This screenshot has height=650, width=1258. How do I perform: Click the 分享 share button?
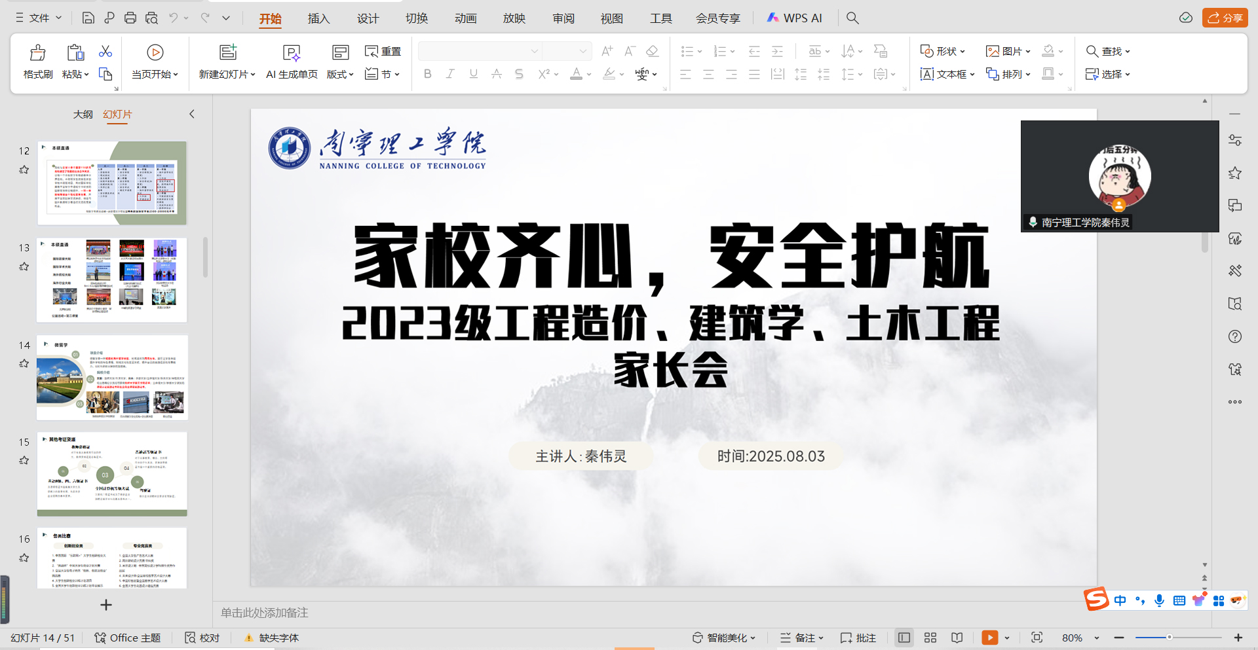(1225, 18)
